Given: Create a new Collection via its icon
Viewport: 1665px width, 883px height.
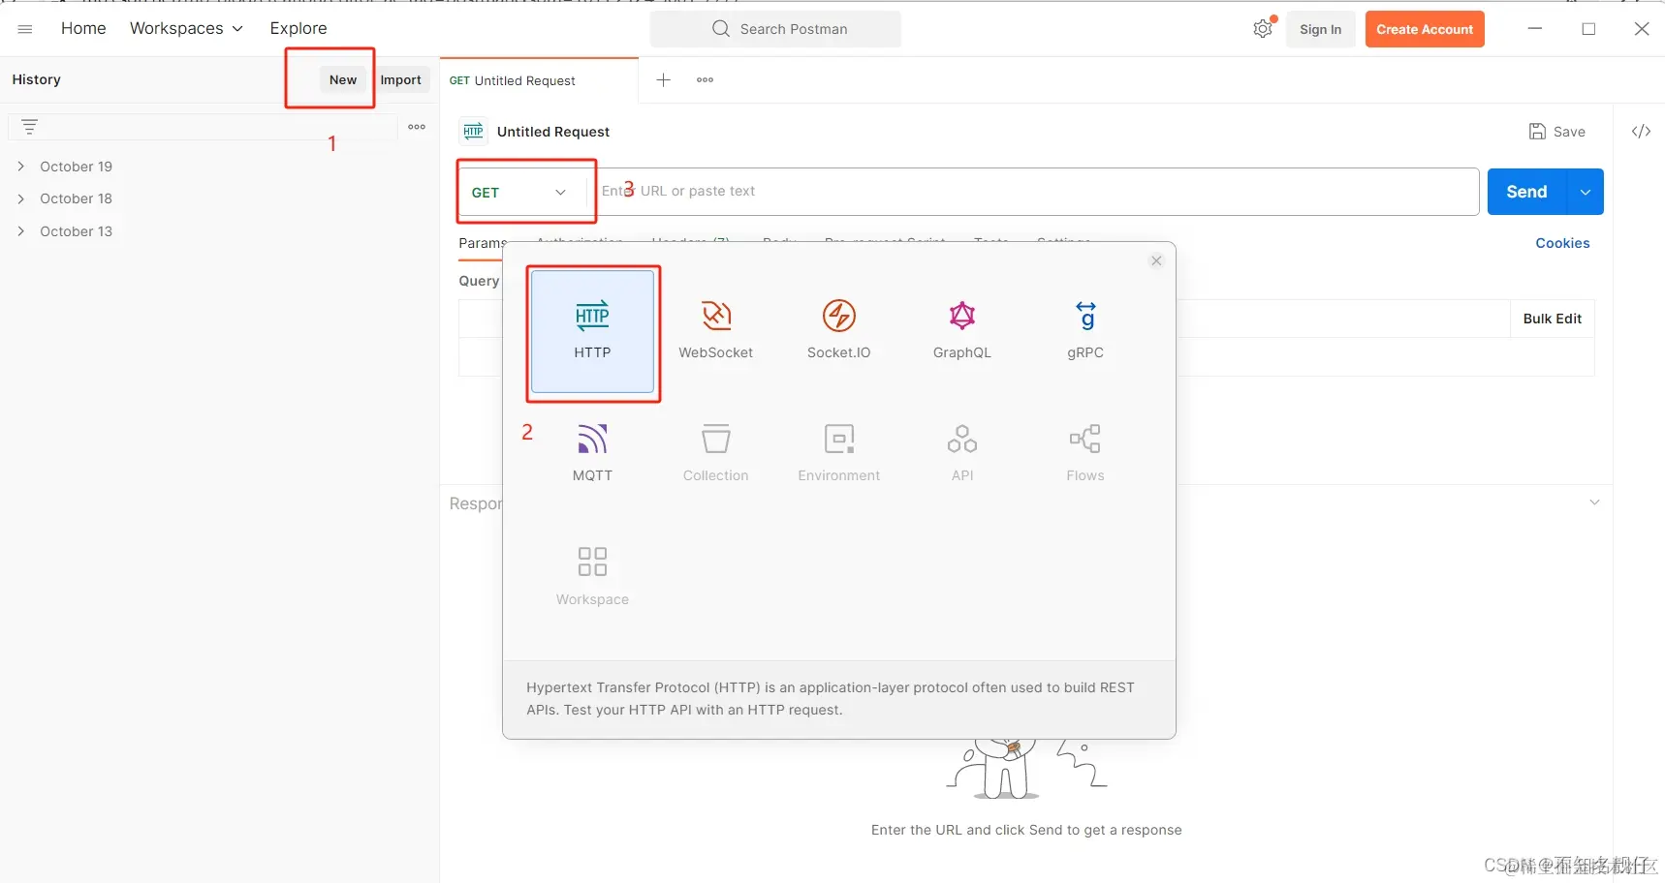Looking at the screenshot, I should coord(716,439).
